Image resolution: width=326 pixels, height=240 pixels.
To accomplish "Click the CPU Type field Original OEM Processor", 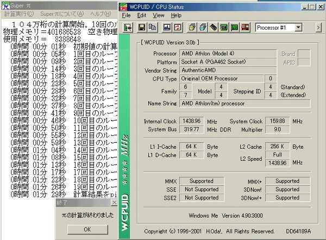I will tap(222, 79).
